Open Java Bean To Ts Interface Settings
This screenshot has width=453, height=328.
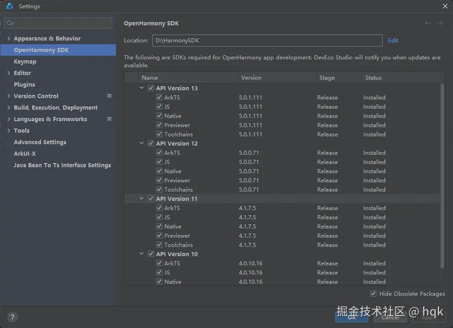(x=63, y=165)
